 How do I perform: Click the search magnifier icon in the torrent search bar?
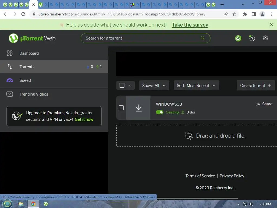pos(203,38)
